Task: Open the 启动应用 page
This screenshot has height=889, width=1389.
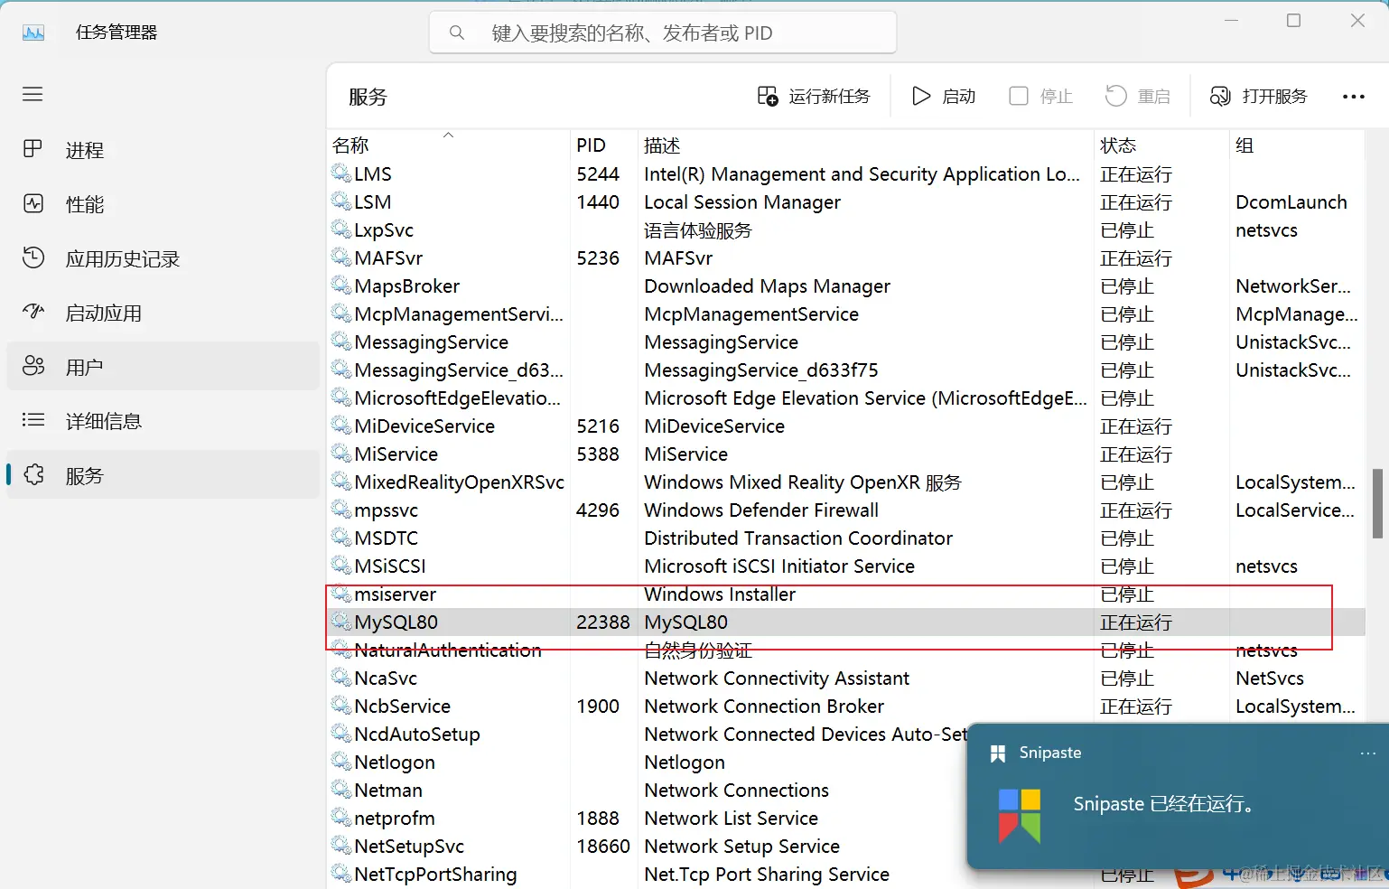Action: (163, 313)
